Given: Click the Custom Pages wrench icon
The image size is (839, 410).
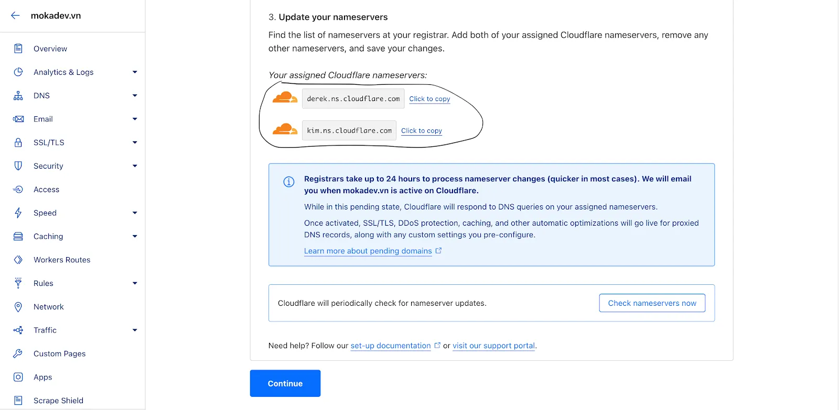Looking at the screenshot, I should coord(18,354).
